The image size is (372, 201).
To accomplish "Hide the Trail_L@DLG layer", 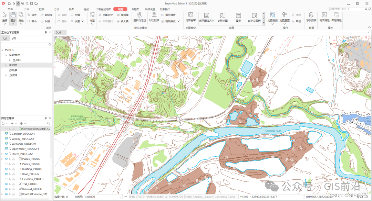I will [x=7, y=184].
